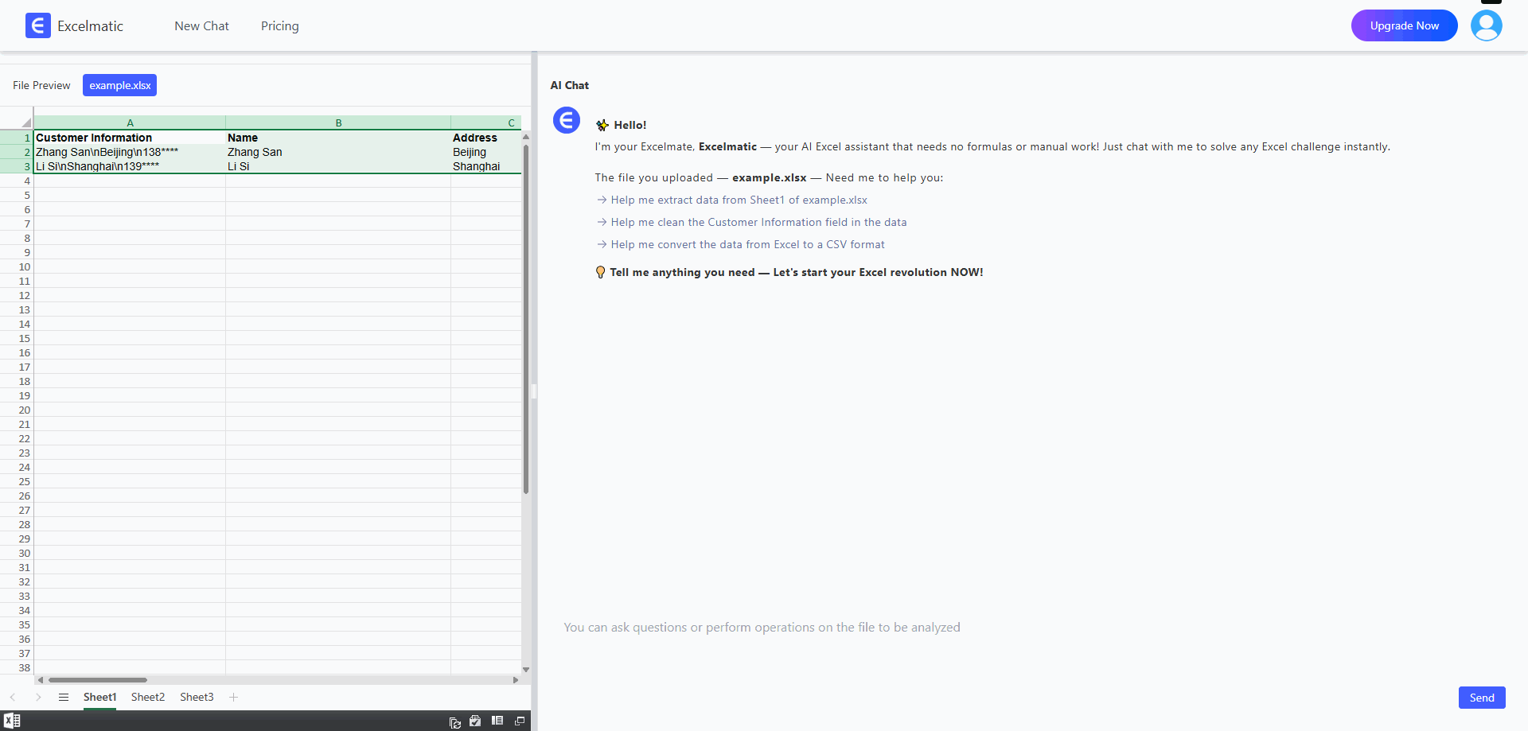Viewport: 1528px width, 731px height.
Task: Switch to the Sheet2 tab
Action: click(x=148, y=697)
